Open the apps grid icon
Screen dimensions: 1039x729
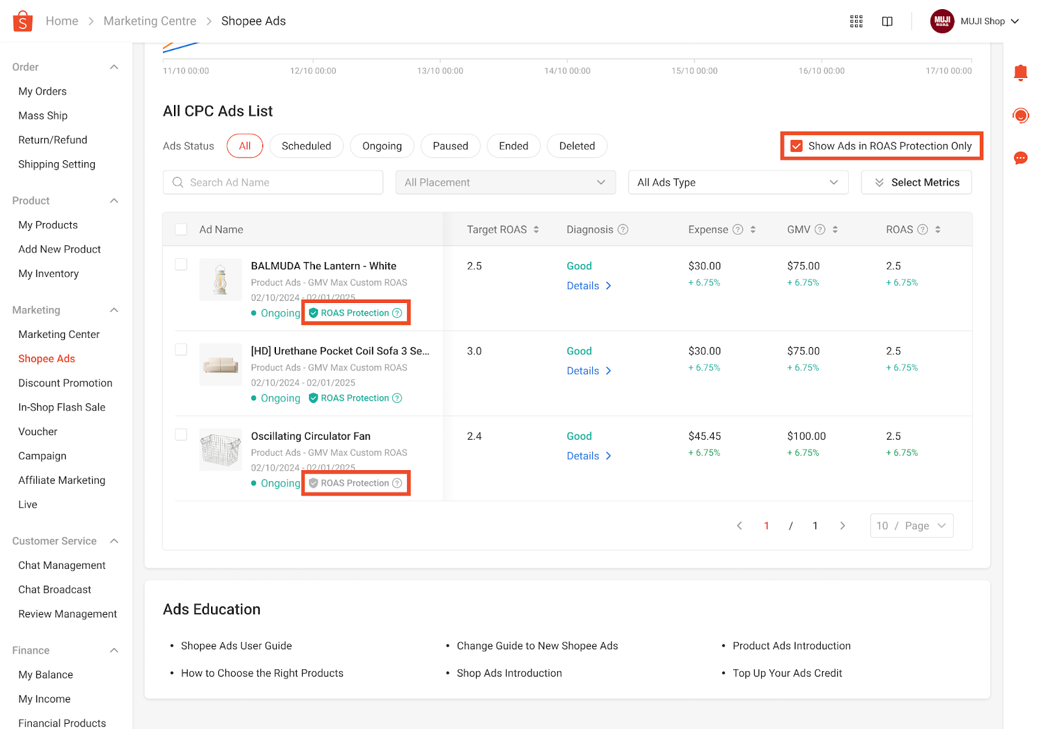(857, 21)
